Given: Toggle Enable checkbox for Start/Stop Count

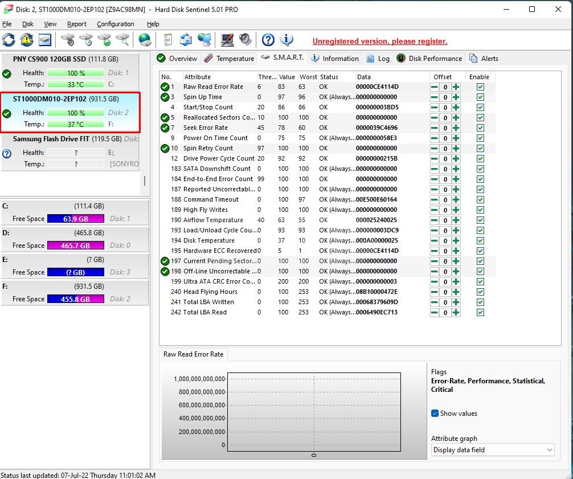Looking at the screenshot, I should (x=480, y=108).
